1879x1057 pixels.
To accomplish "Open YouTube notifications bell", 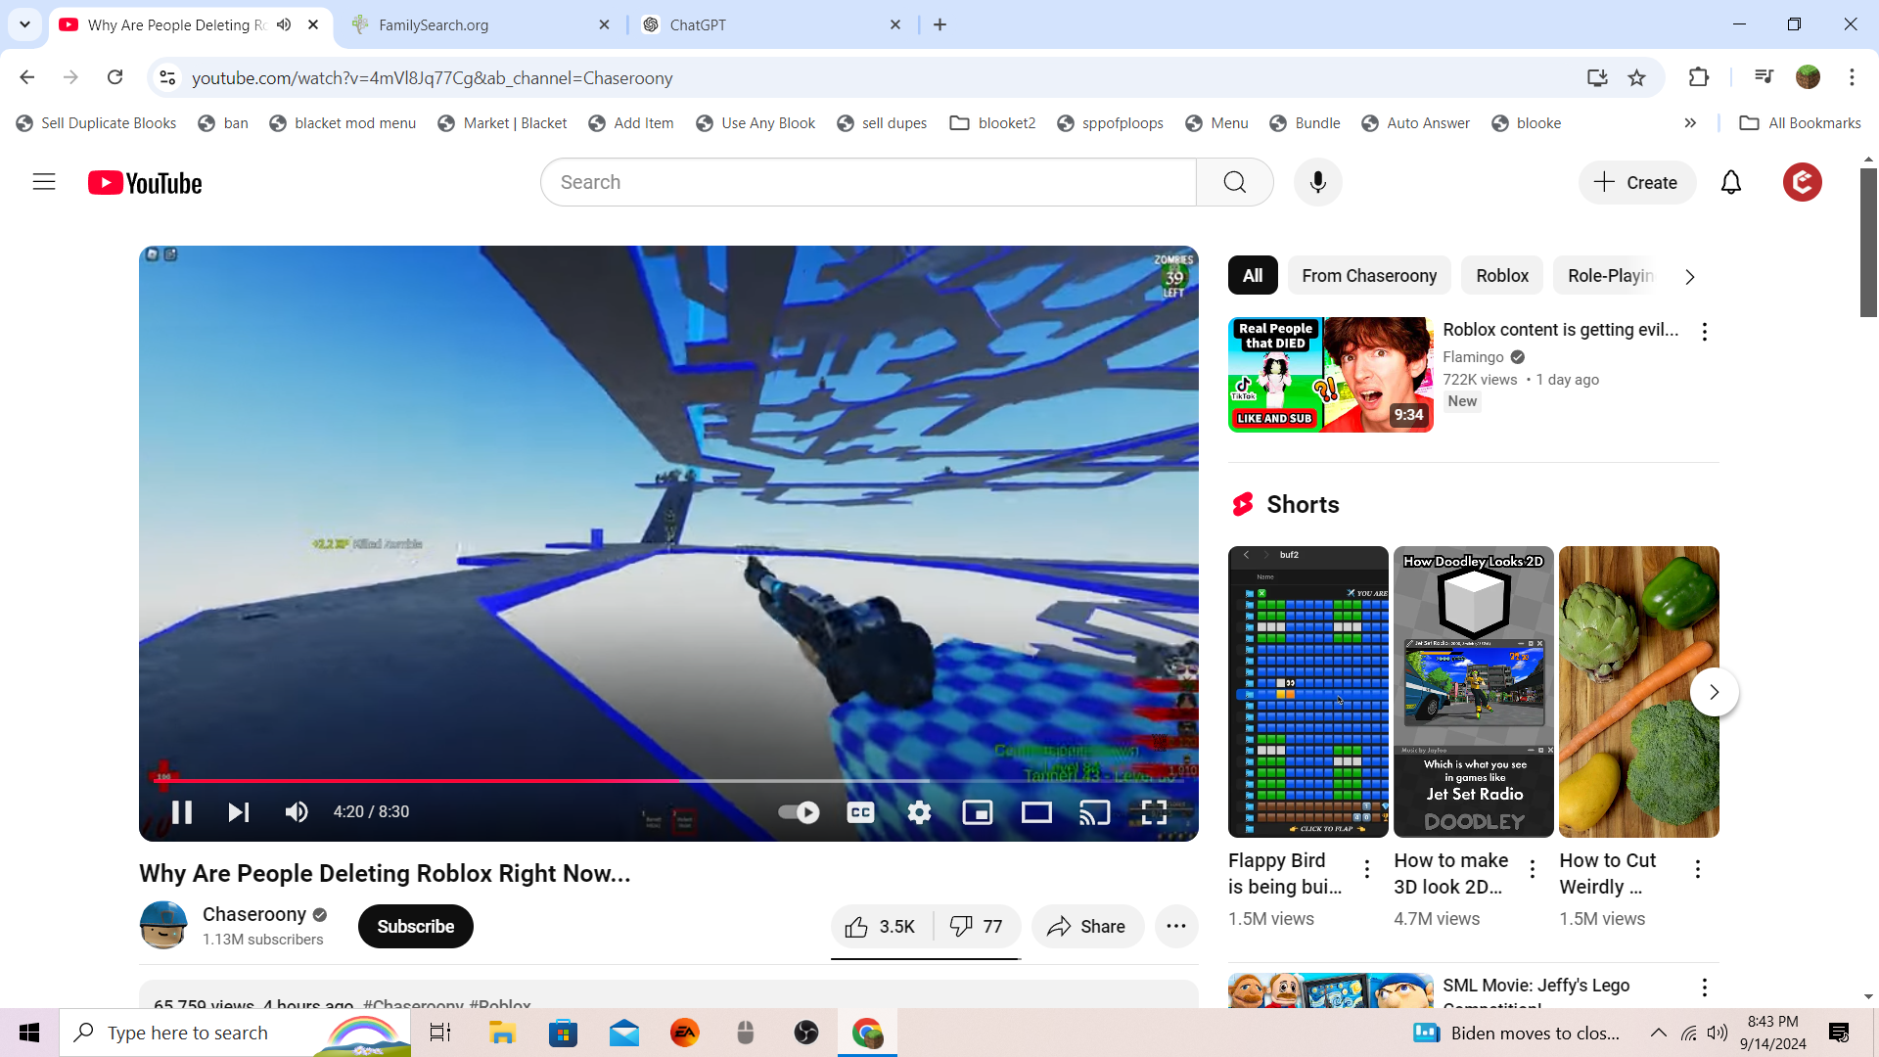I will (x=1730, y=183).
